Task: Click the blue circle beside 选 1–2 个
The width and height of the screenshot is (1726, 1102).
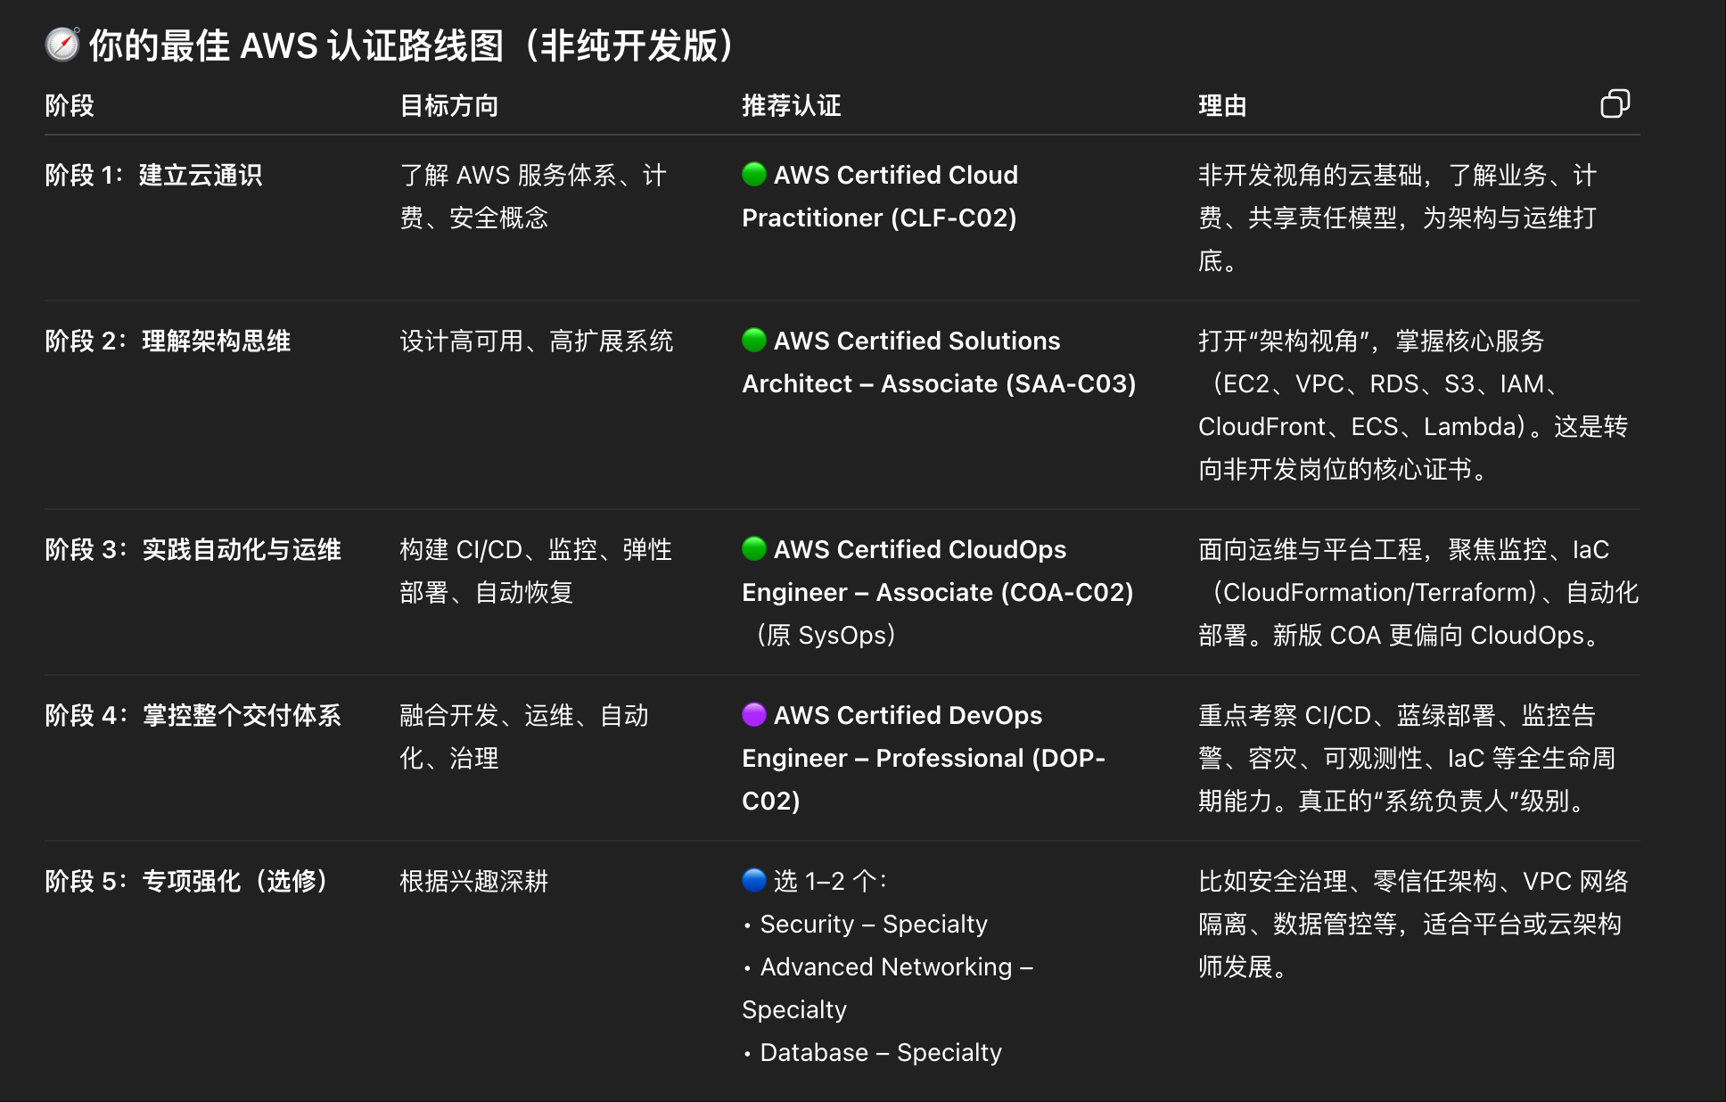Action: (754, 880)
